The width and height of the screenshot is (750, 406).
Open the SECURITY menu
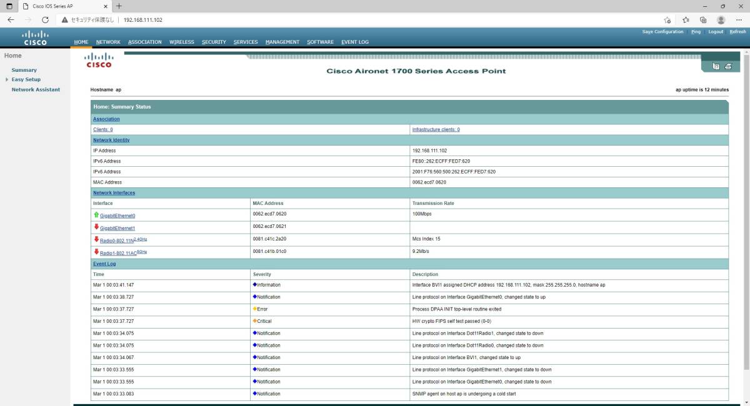tap(214, 42)
